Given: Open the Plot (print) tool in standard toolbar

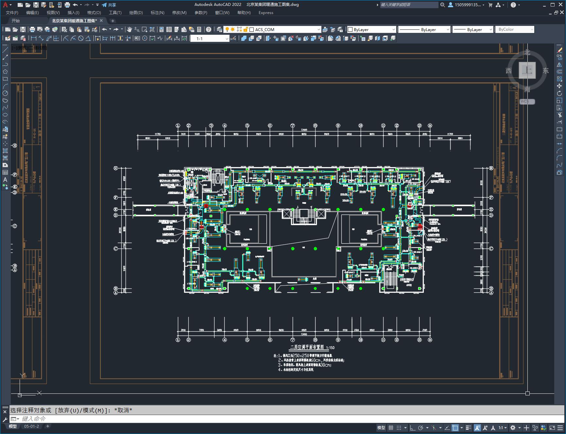Looking at the screenshot, I should [32, 29].
